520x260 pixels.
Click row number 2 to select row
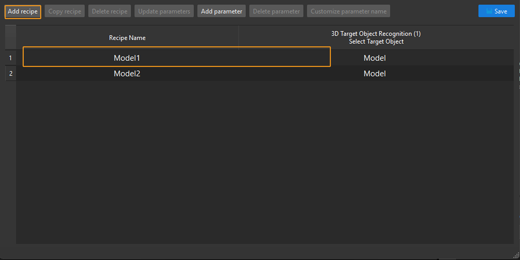pyautogui.click(x=10, y=73)
